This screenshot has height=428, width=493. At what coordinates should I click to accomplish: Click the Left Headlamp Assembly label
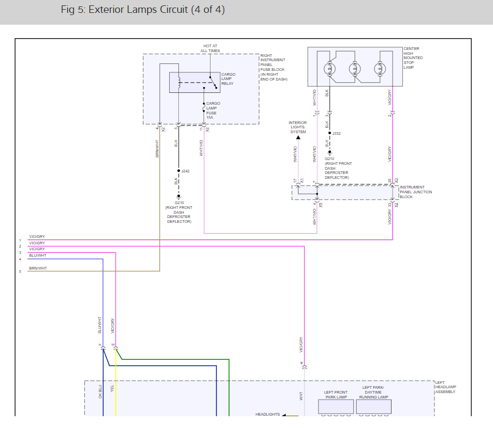coord(446,387)
